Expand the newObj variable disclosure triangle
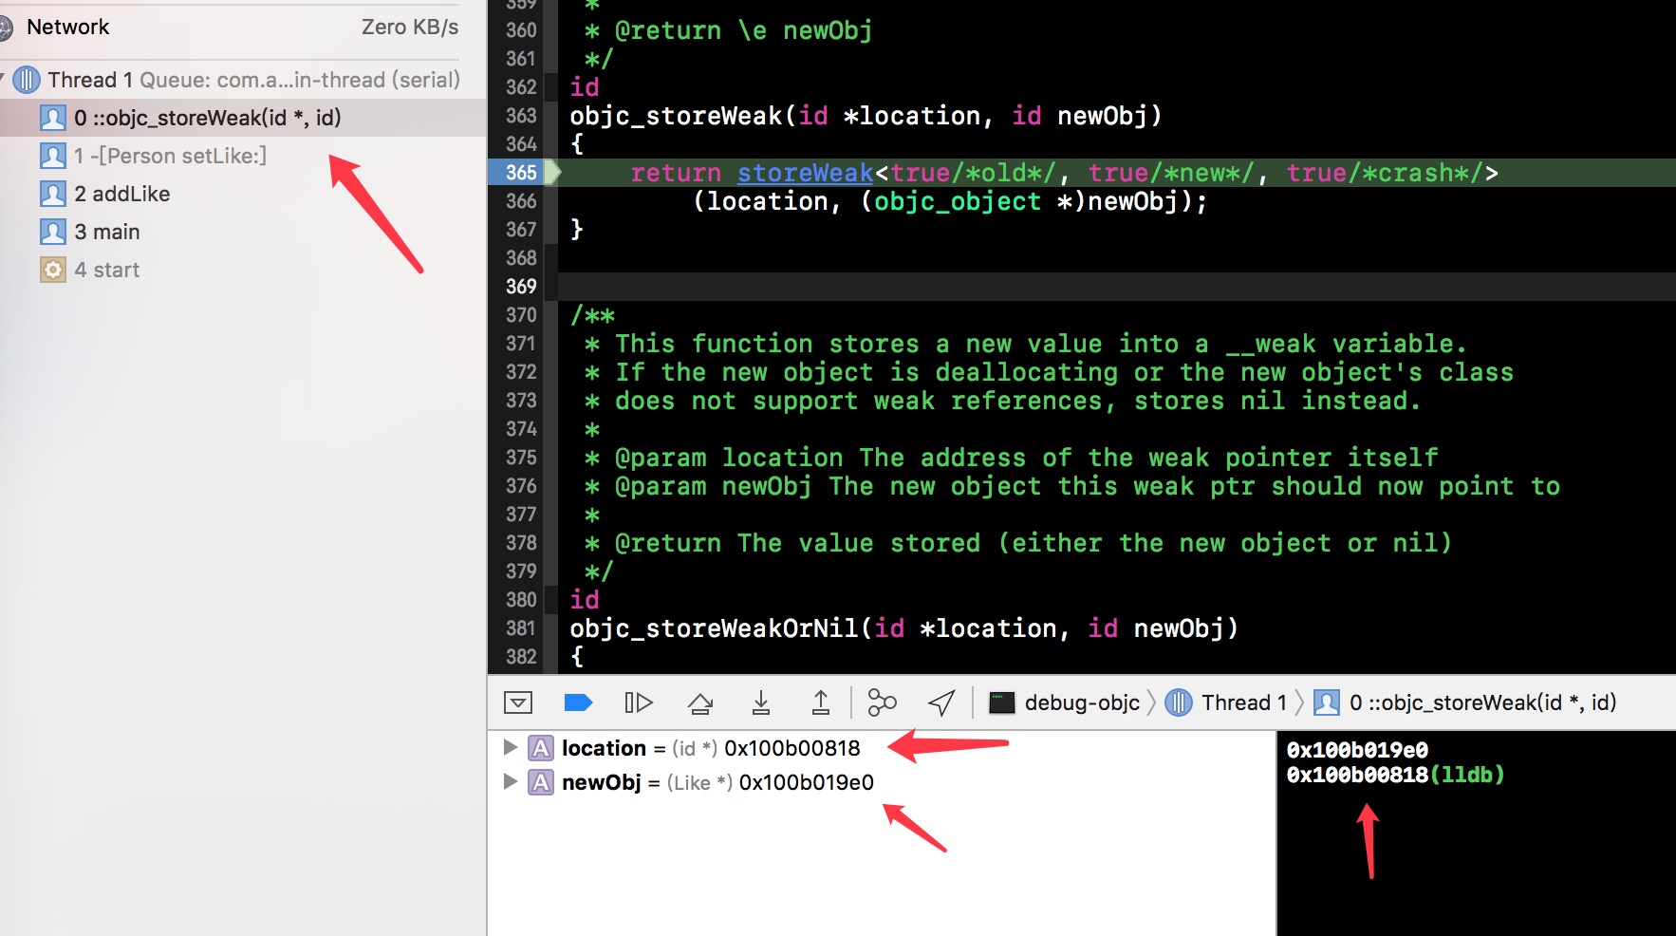The height and width of the screenshot is (936, 1676). [510, 782]
